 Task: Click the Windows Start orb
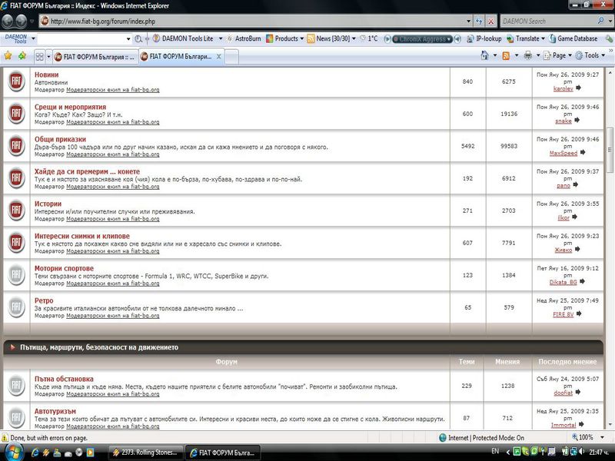pyautogui.click(x=9, y=450)
